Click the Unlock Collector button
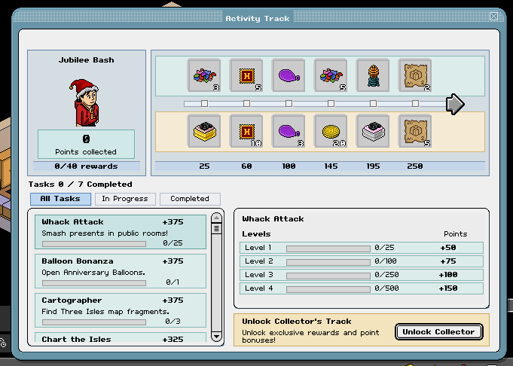Screen dimensions: 513x366 click(438, 332)
